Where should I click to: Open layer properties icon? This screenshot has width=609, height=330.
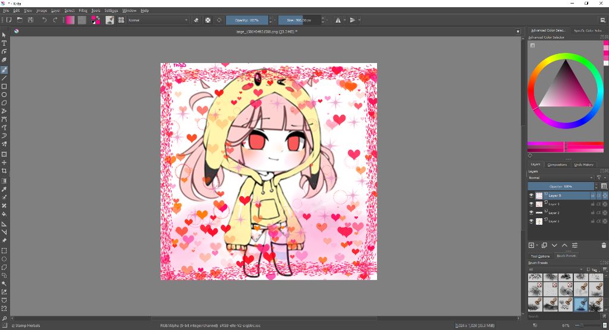click(575, 246)
